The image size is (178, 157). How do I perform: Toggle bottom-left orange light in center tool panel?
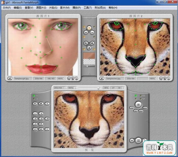84,49
